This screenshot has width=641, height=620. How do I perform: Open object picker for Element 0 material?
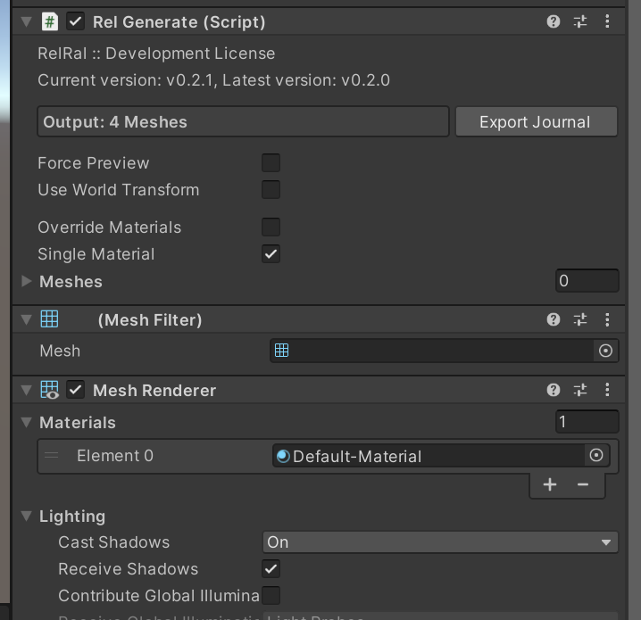click(x=596, y=455)
